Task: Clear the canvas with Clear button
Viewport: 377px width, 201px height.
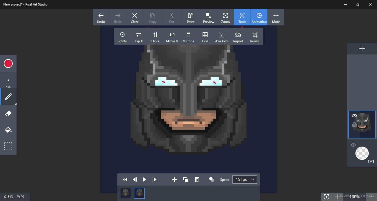Action: pyautogui.click(x=135, y=17)
